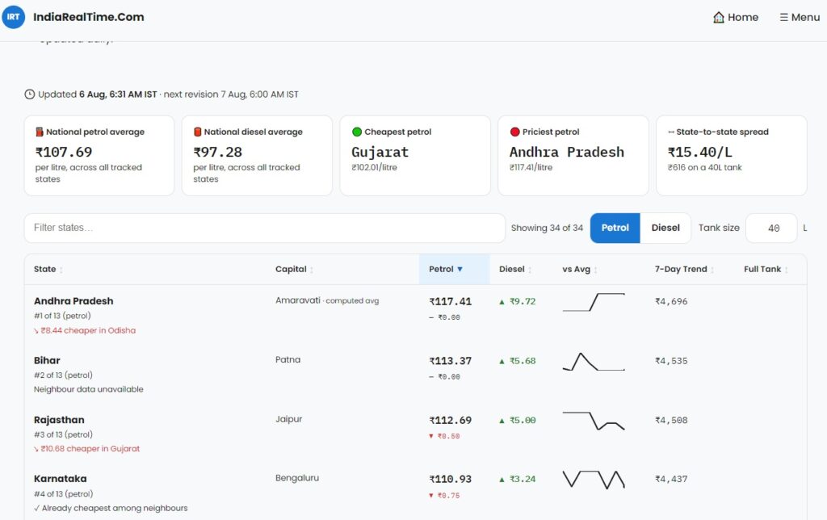The height and width of the screenshot is (520, 827).
Task: Select the Petrol fuel toggle
Action: click(x=615, y=228)
